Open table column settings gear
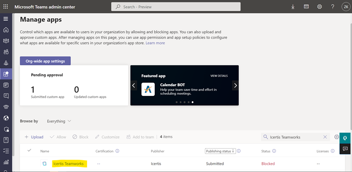This screenshot has width=352, height=172. [x=336, y=137]
